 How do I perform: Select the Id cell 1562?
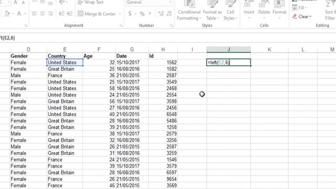[163, 62]
